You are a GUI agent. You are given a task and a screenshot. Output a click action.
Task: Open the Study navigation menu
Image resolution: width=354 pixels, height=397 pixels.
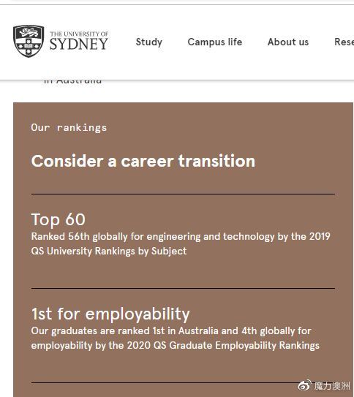pyautogui.click(x=149, y=42)
